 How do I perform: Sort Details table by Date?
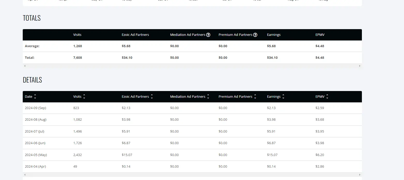pos(35,97)
